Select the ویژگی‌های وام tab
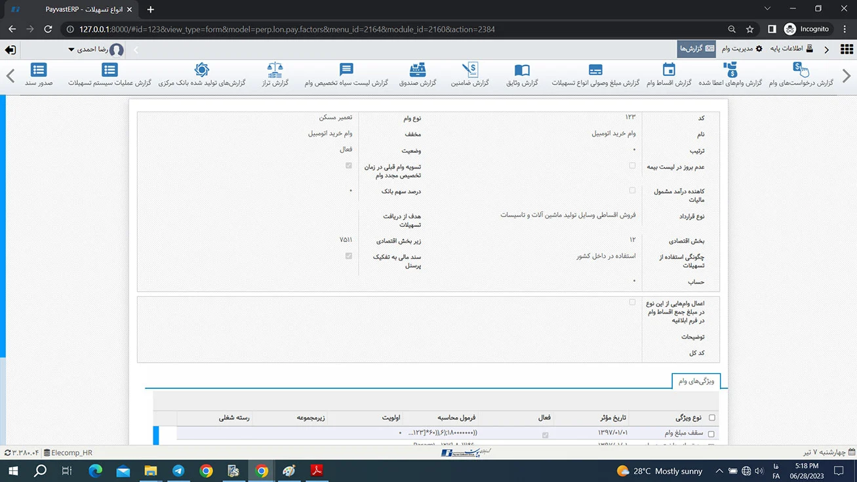The height and width of the screenshot is (482, 857). 696,381
